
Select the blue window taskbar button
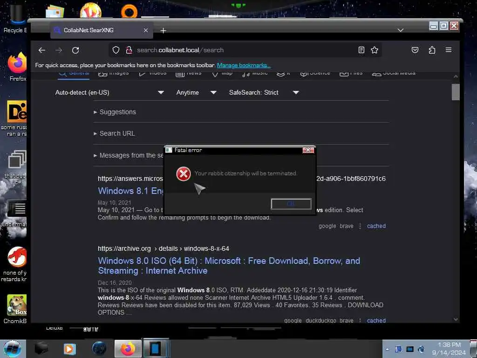156,349
